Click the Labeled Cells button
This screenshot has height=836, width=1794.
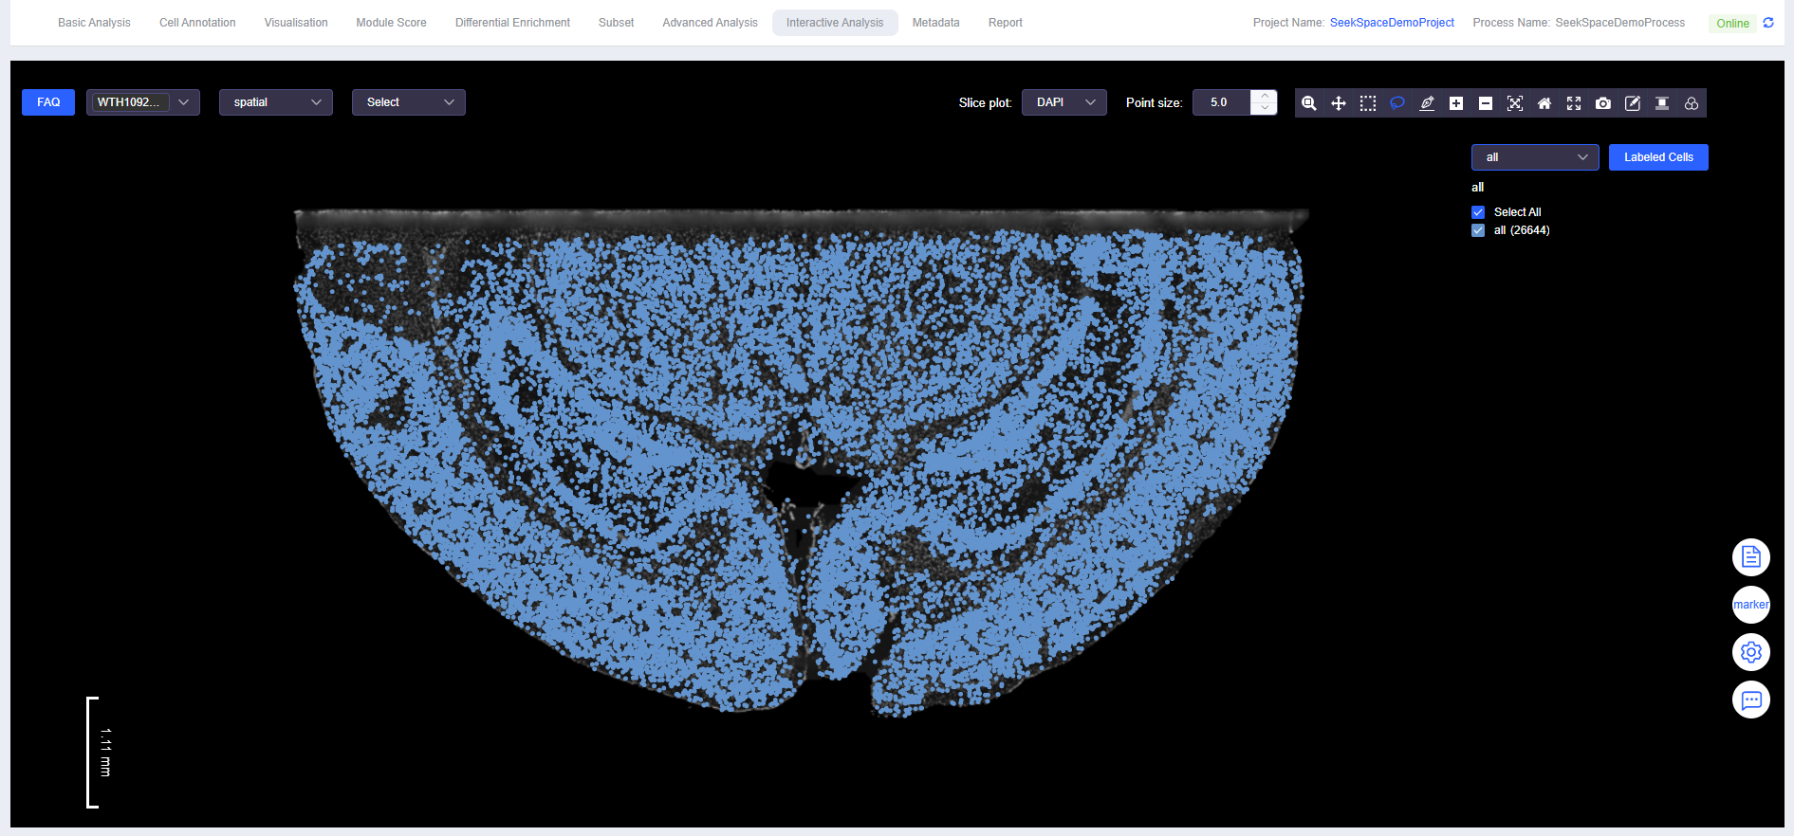click(1657, 157)
